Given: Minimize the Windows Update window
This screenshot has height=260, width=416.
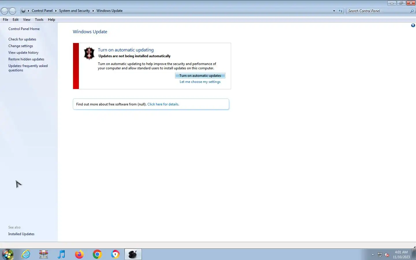Looking at the screenshot, I should pyautogui.click(x=392, y=3).
